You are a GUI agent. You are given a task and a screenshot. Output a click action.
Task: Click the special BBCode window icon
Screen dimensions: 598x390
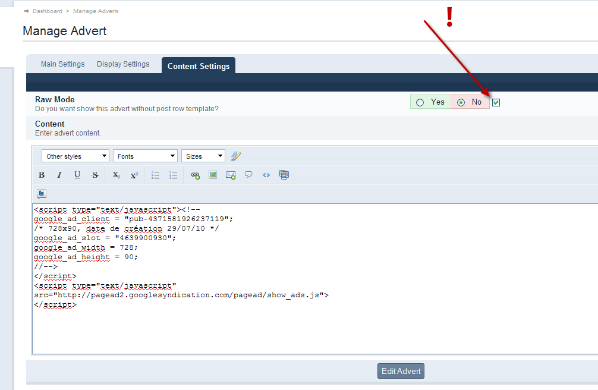point(284,175)
